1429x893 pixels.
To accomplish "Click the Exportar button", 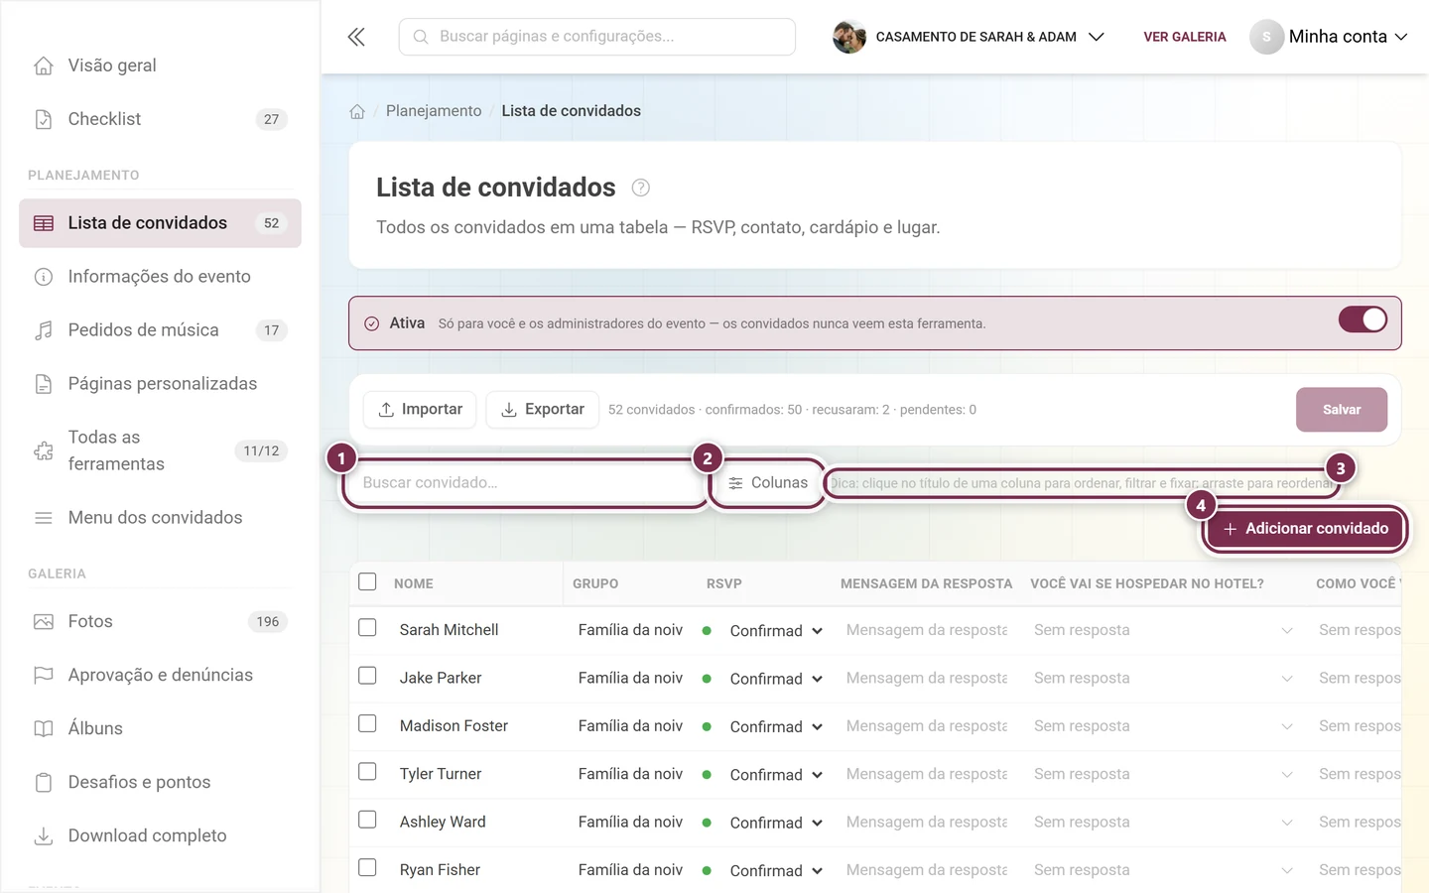I will coord(542,410).
